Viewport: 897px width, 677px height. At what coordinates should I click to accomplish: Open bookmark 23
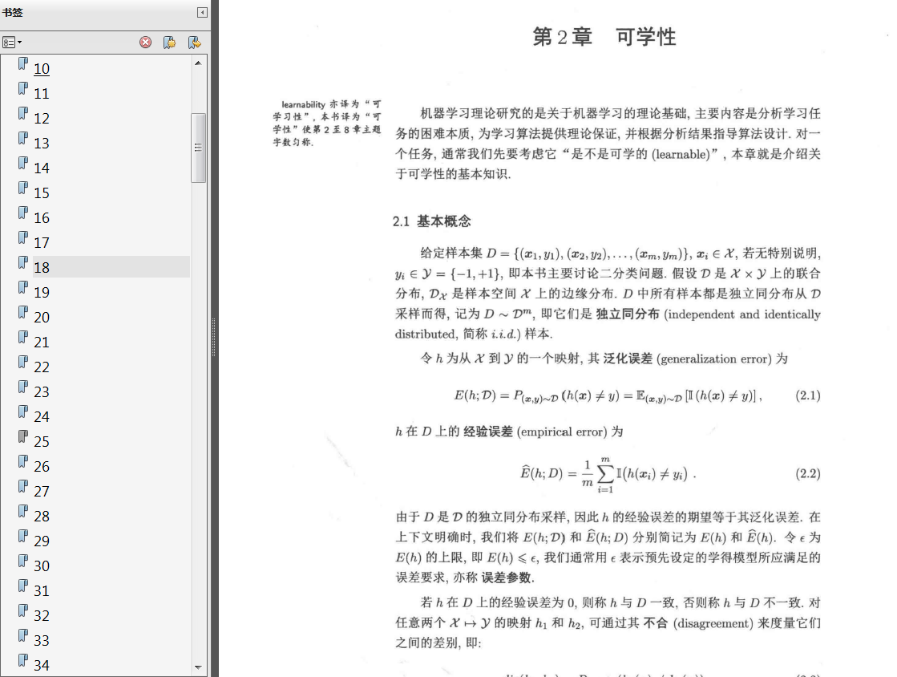tap(41, 392)
